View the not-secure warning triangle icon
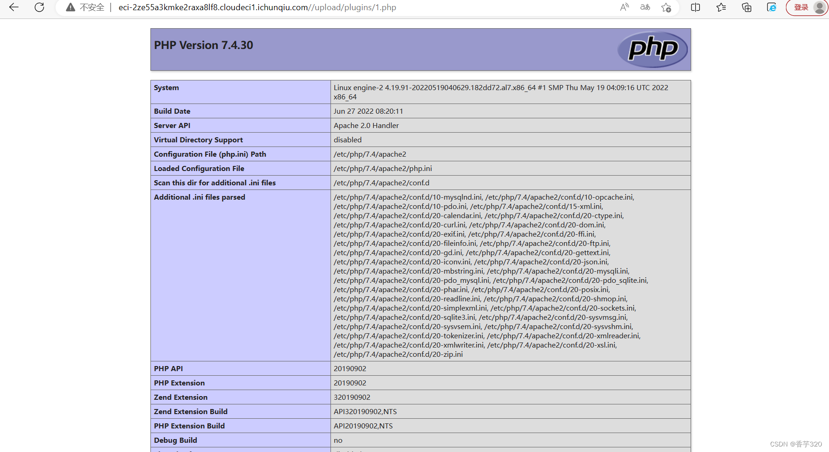The image size is (829, 452). coord(70,7)
